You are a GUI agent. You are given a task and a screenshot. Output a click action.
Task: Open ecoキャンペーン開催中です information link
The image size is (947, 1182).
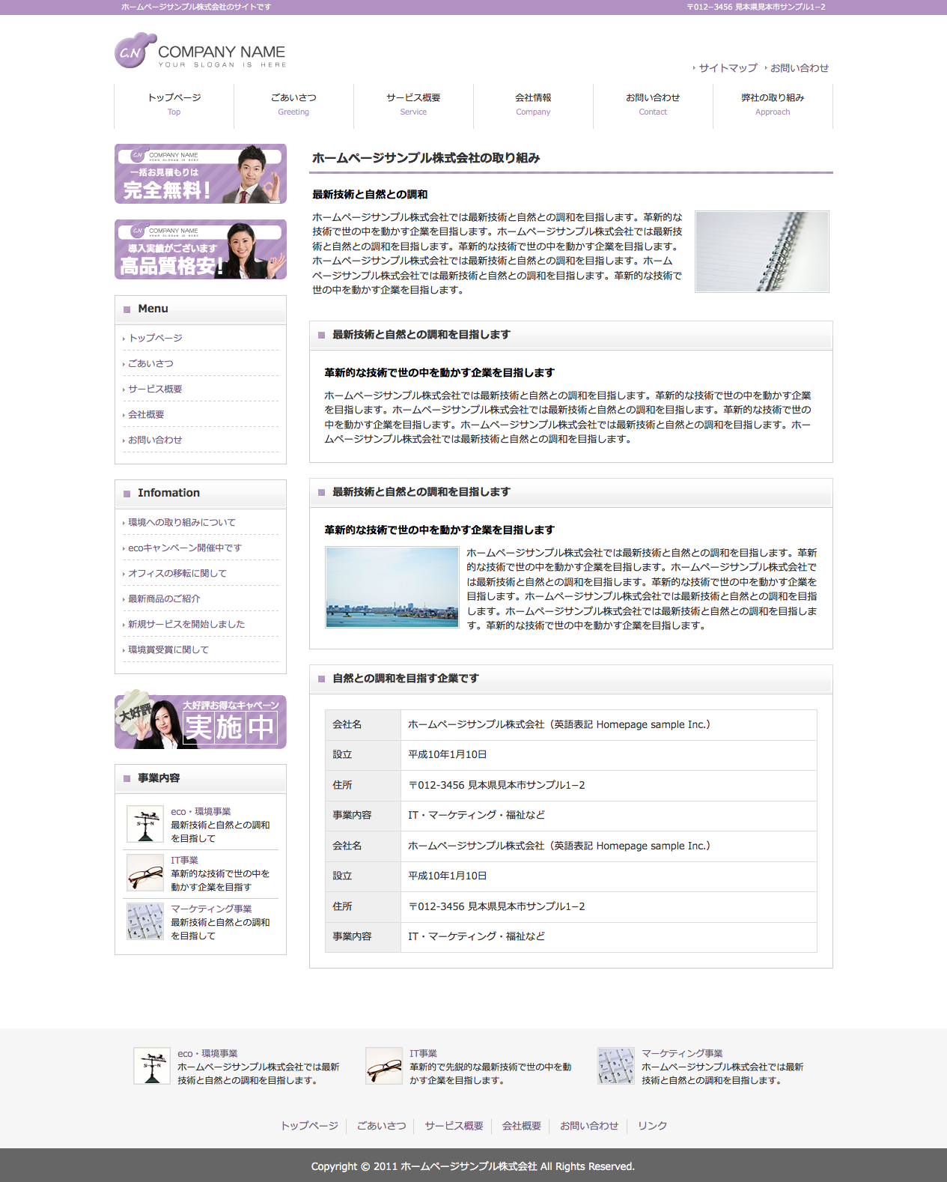coord(185,548)
